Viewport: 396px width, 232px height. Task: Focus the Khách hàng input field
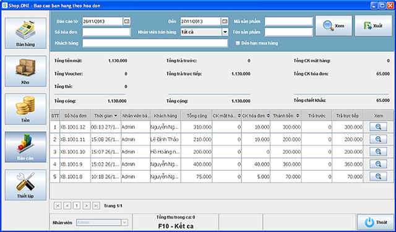155,43
